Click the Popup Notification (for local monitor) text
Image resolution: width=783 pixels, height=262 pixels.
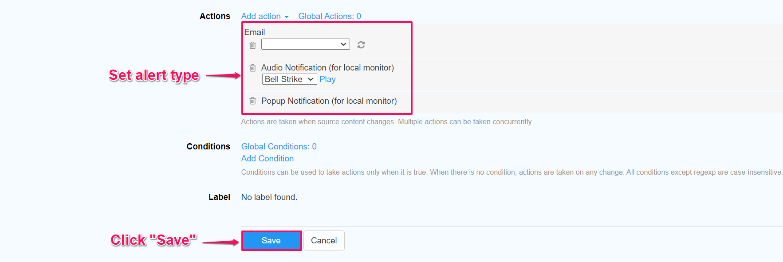329,101
